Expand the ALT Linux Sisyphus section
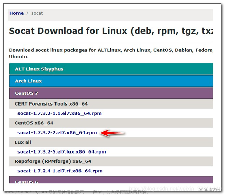225x195 pixels. coord(111,69)
